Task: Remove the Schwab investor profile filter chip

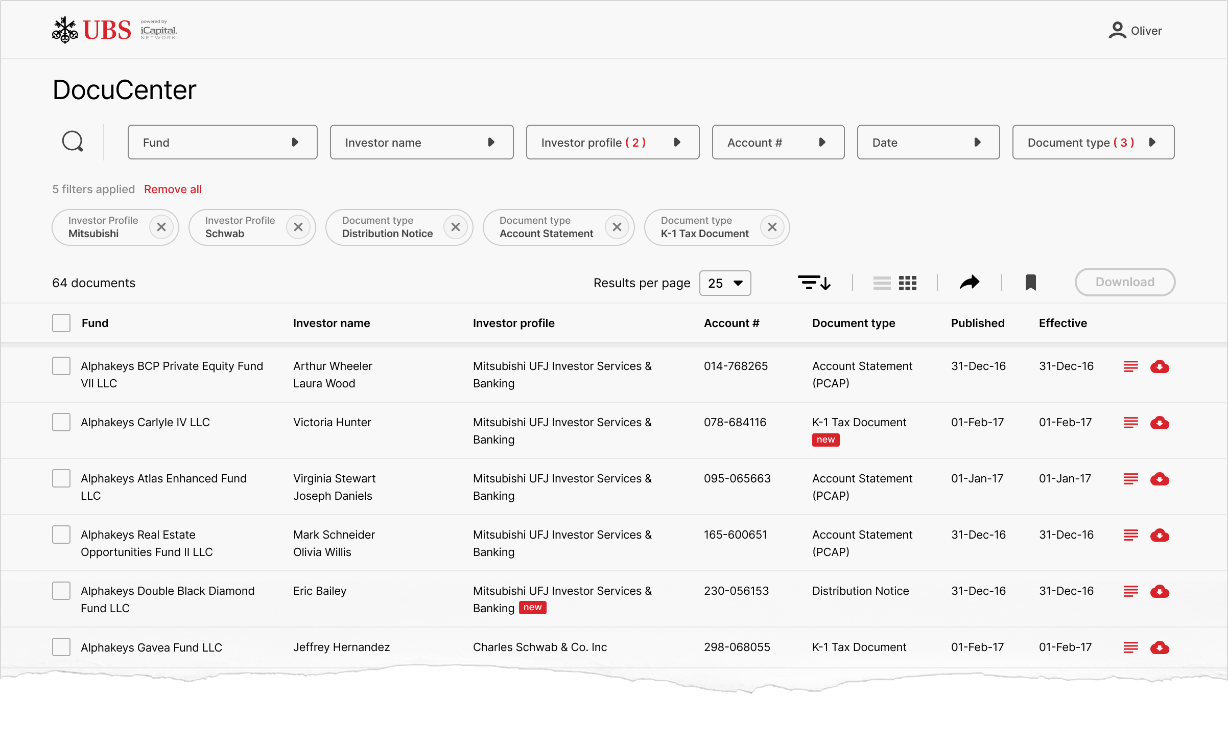Action: click(x=298, y=227)
